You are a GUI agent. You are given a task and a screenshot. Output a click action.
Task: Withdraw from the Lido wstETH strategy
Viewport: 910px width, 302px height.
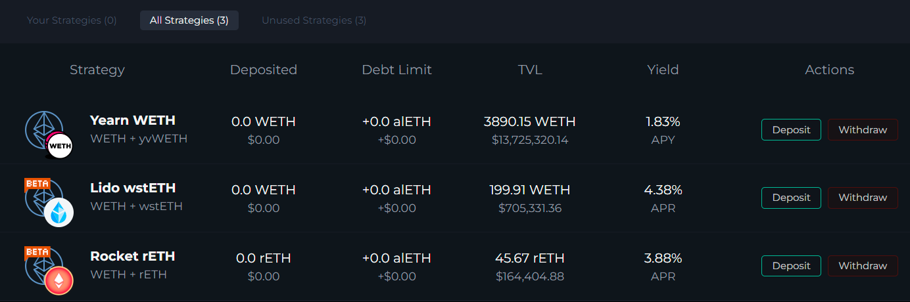click(863, 198)
